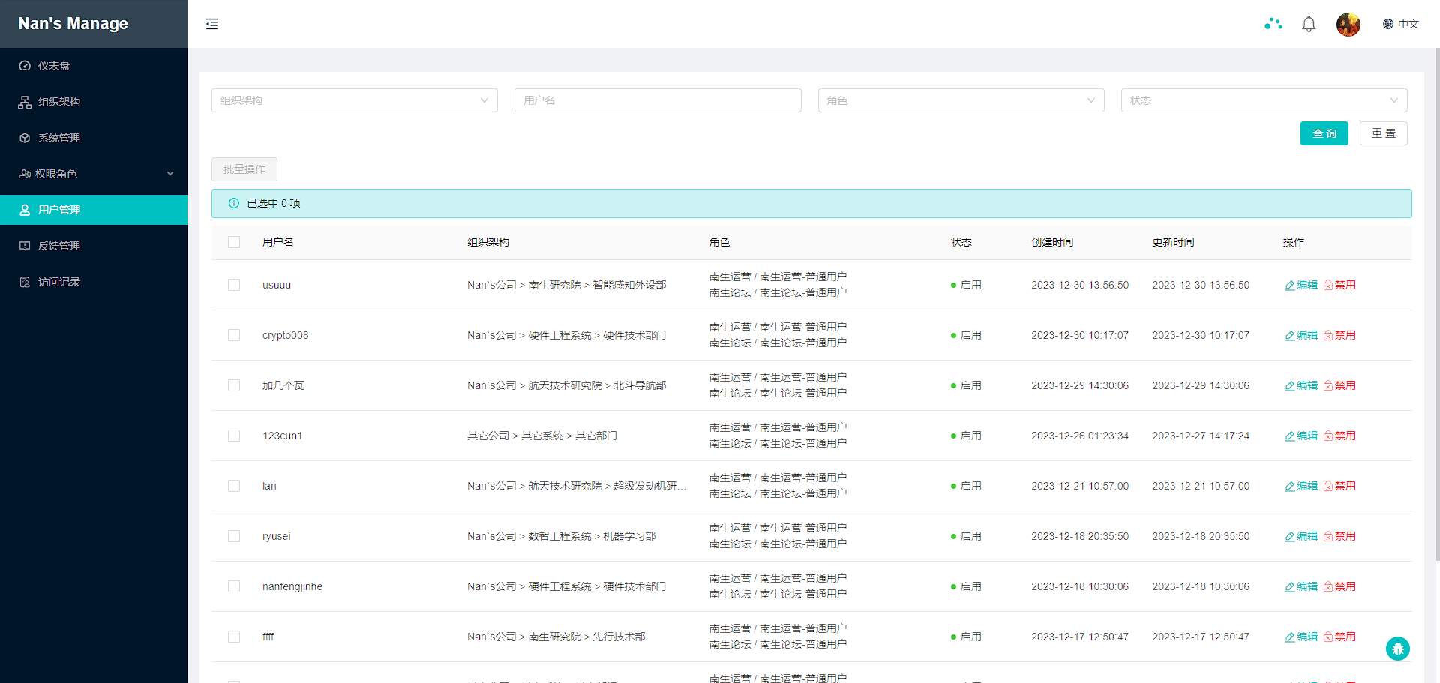Check the select-all checkbox in table header

(233, 242)
